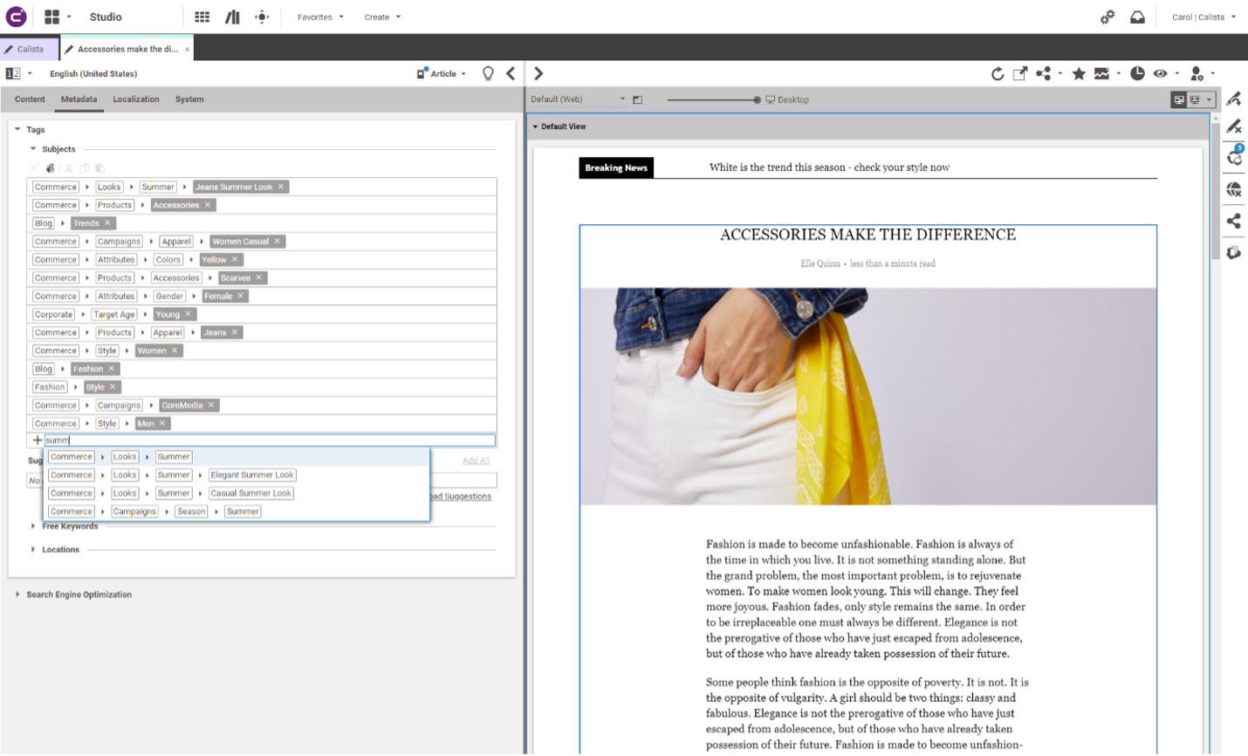1248x756 pixels.
Task: Bookmark with the star icon
Action: [1079, 73]
